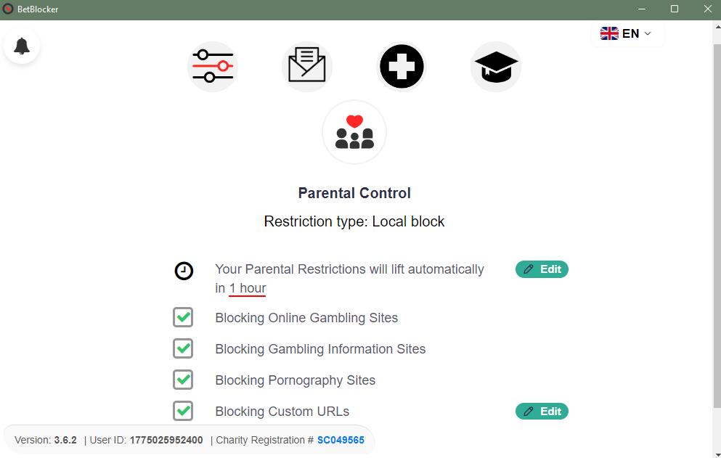
Task: Edit the Custom URLs list
Action: [541, 411]
